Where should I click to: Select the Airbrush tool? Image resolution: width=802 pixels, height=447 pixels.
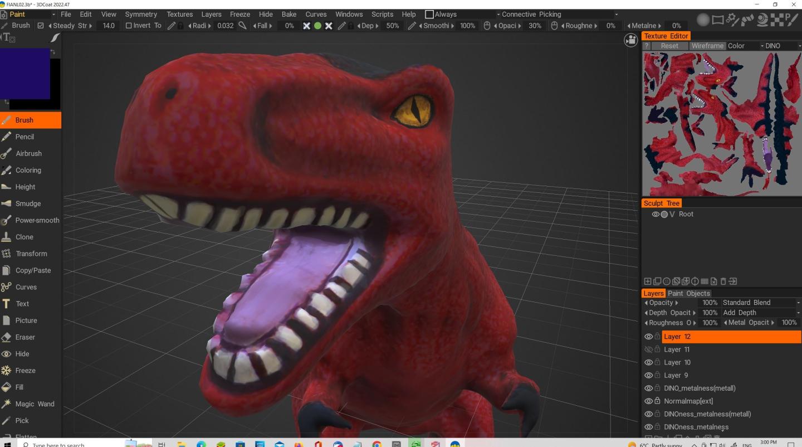tap(31, 153)
